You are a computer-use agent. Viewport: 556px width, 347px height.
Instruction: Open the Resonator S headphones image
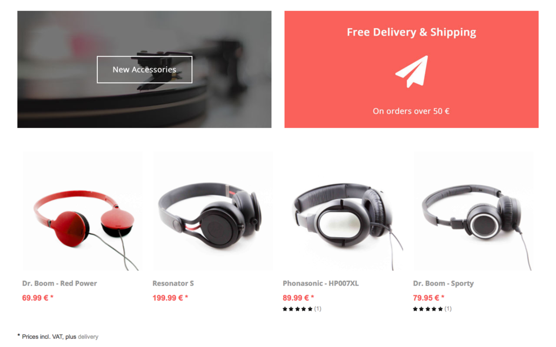point(213,212)
